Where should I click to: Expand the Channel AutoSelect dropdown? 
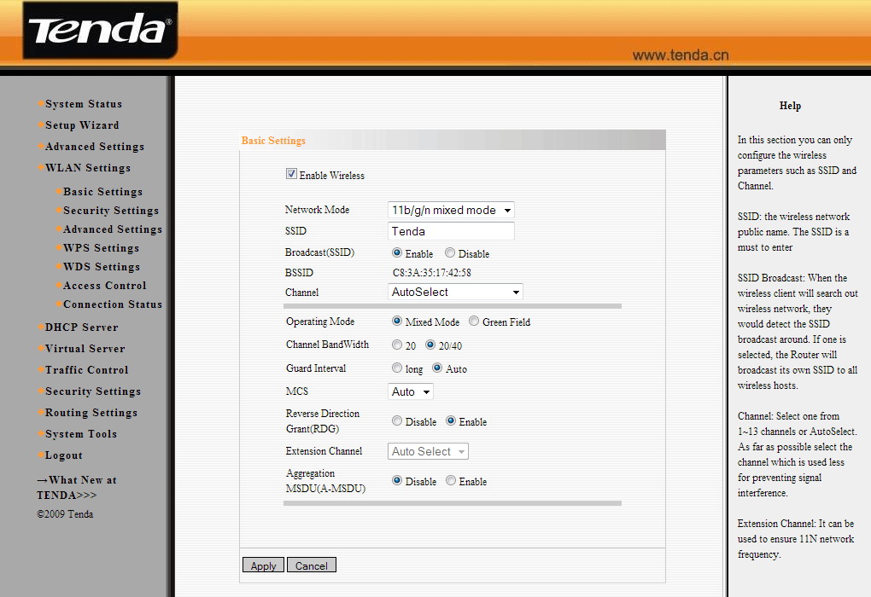[x=455, y=292]
